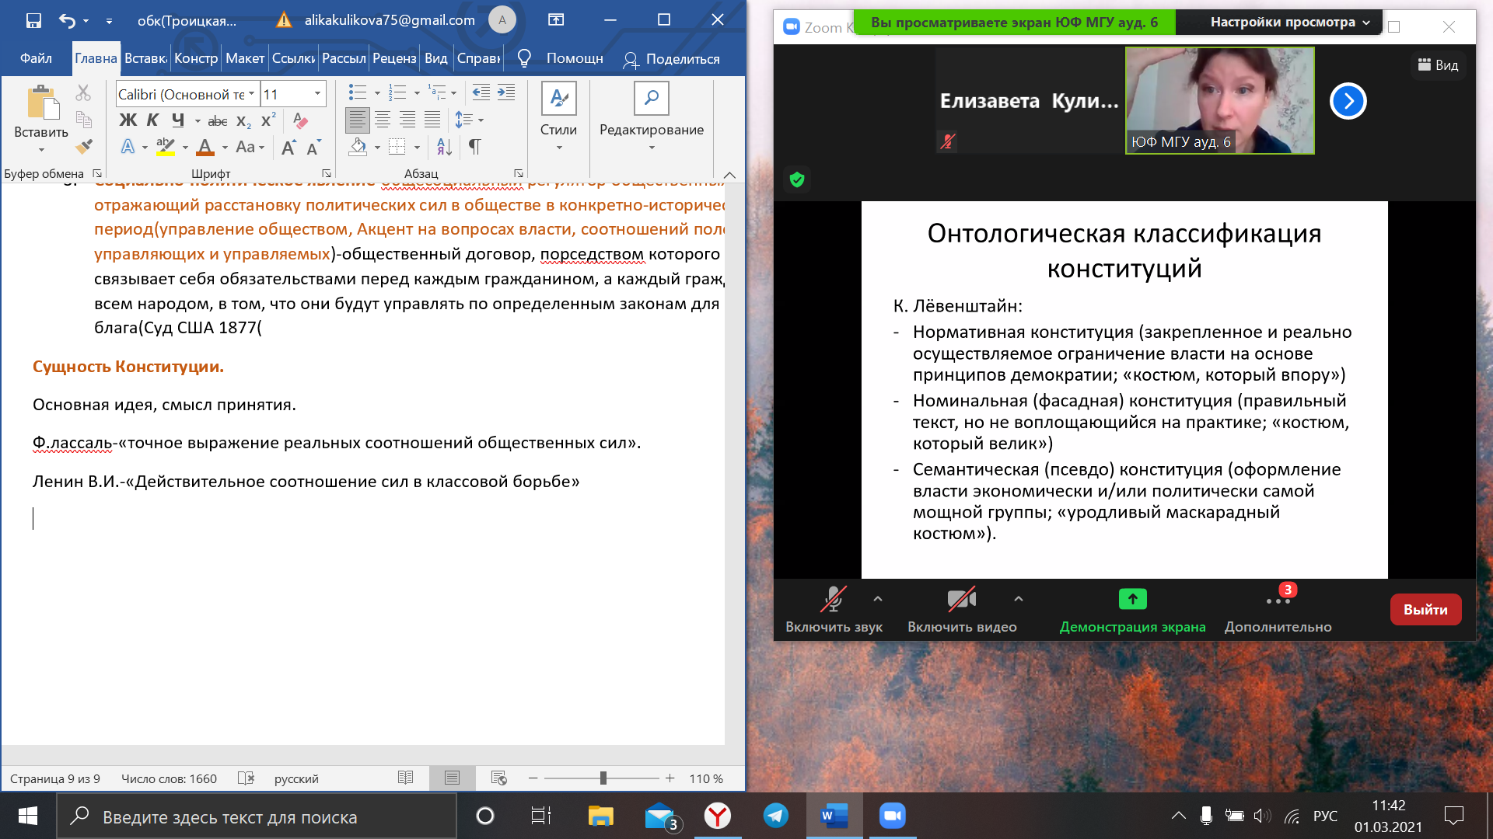Image resolution: width=1493 pixels, height=839 pixels.
Task: Expand video options arrow next to camera
Action: tap(1018, 598)
